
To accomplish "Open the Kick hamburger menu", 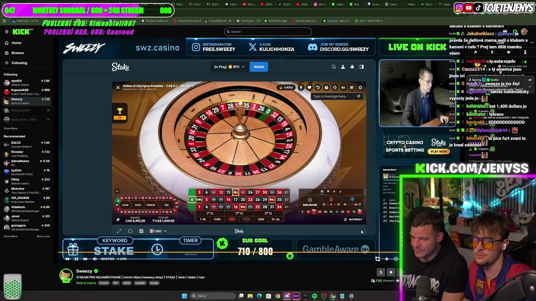I will (x=6, y=32).
